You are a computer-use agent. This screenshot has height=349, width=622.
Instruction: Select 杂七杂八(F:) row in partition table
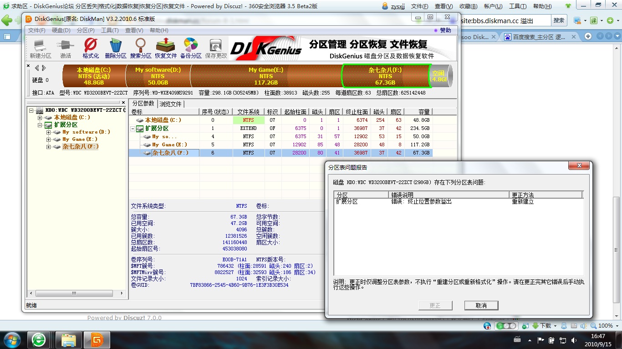[280, 153]
